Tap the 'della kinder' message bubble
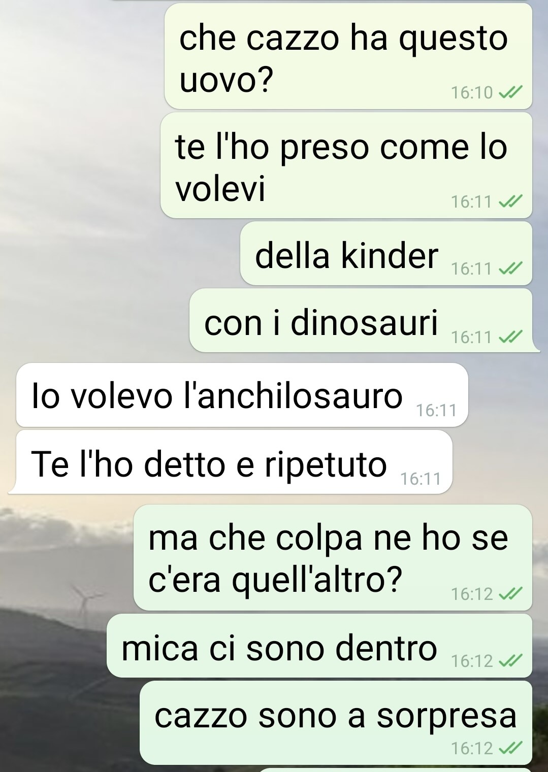This screenshot has height=772, width=548. [386, 253]
